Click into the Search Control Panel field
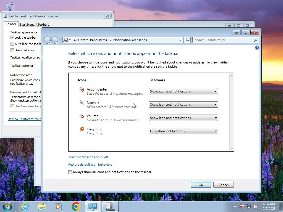The width and height of the screenshot is (283, 212). (223, 40)
